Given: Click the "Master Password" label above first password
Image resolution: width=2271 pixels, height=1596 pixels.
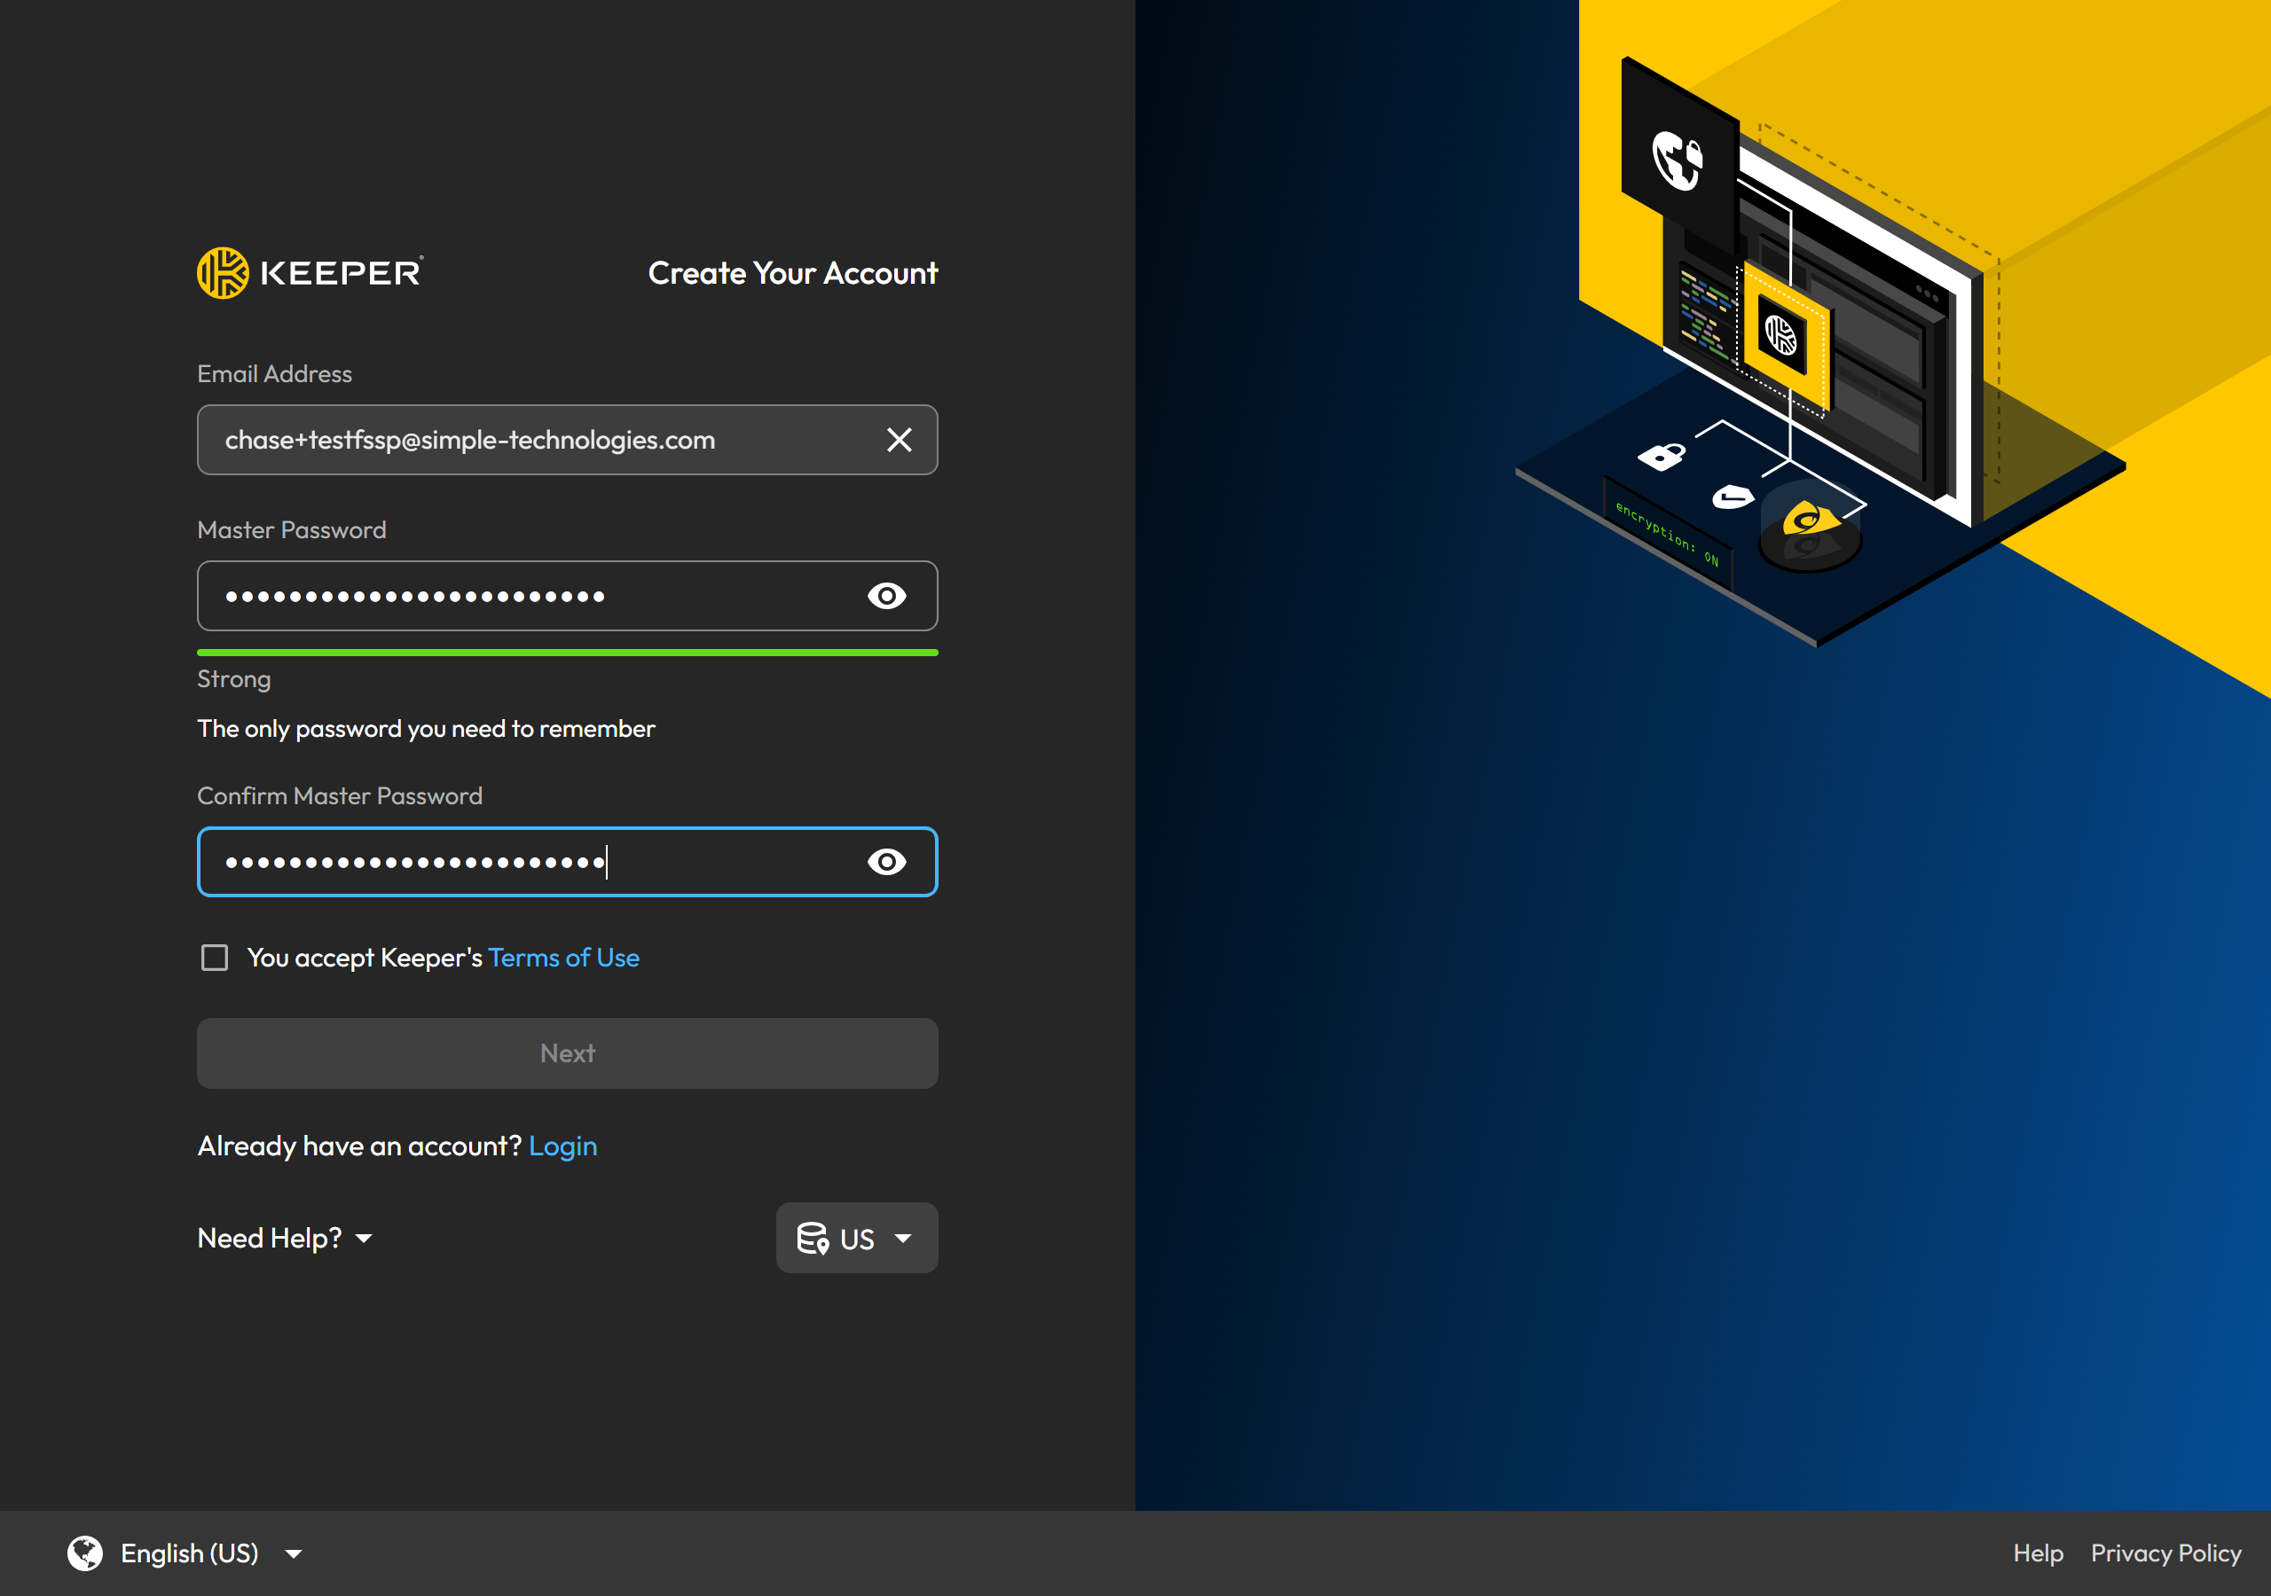Looking at the screenshot, I should (292, 530).
